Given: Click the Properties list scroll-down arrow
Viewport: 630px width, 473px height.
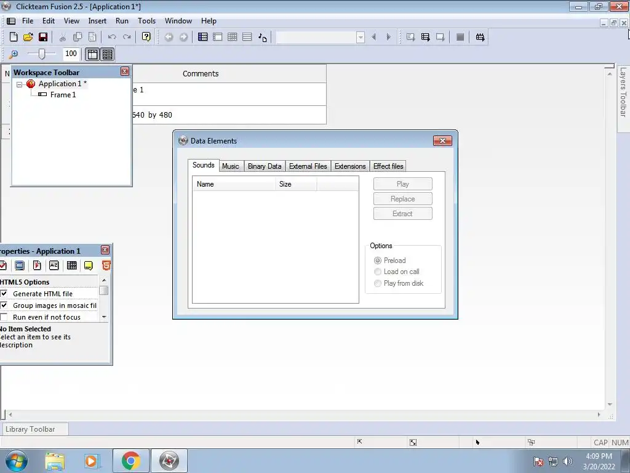Looking at the screenshot, I should (x=104, y=317).
